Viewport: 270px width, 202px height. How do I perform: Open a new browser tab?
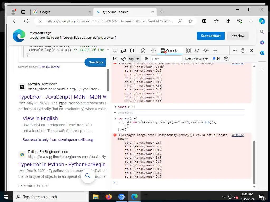(x=162, y=12)
